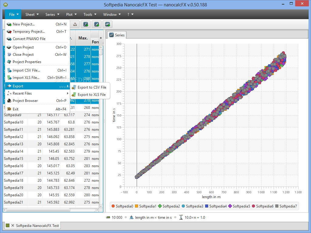Click the Series tab scatter icon
This screenshot has width=311, height=233.
pyautogui.click(x=111, y=35)
